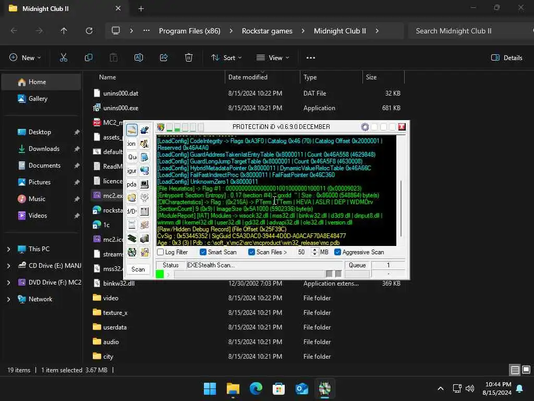Expand the DVD Drive (F:) tree node
Screen dimensions: 534x401
coord(8,282)
